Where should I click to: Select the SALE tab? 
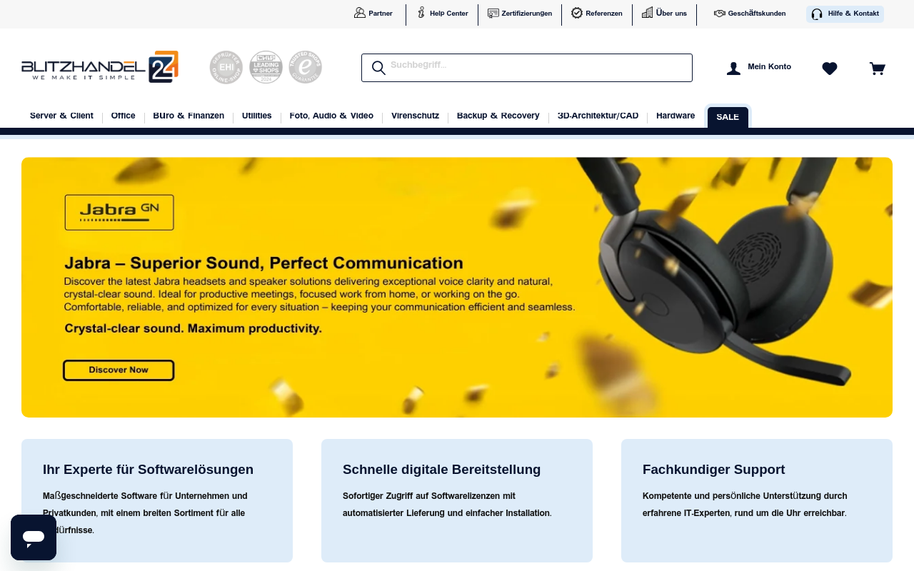coord(727,117)
